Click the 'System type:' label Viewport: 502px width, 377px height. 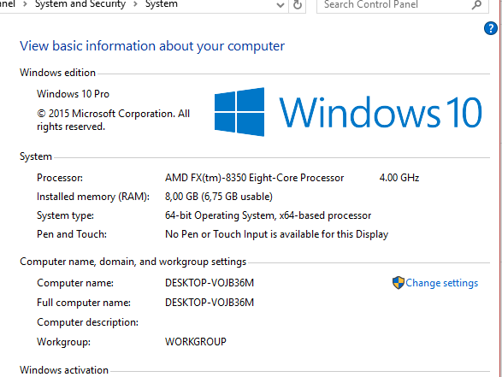(65, 215)
